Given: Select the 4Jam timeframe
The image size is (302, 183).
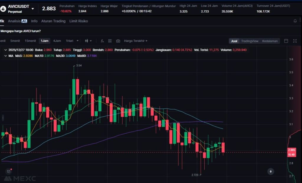Looking at the screenshot, I should coord(57,41).
